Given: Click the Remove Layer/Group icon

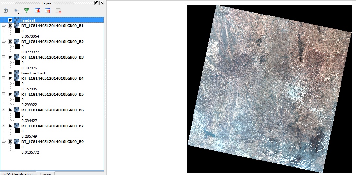Looking at the screenshot, I should point(59,11).
